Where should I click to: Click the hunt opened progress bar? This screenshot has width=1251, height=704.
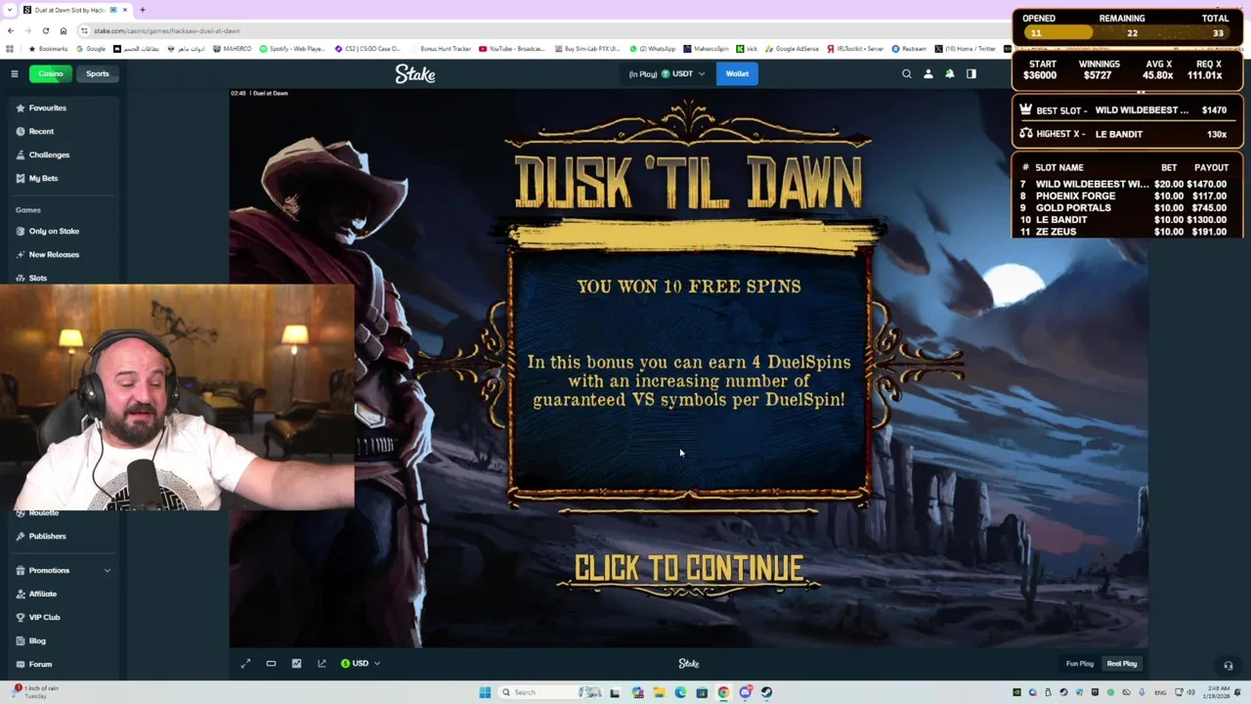pyautogui.click(x=1128, y=33)
